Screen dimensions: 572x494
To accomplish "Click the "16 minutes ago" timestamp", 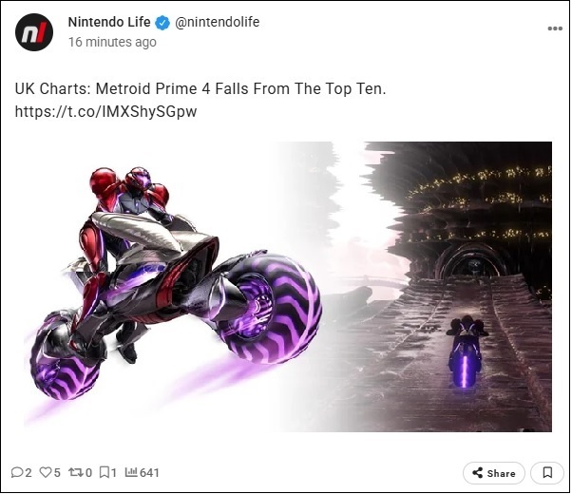I will 112,42.
